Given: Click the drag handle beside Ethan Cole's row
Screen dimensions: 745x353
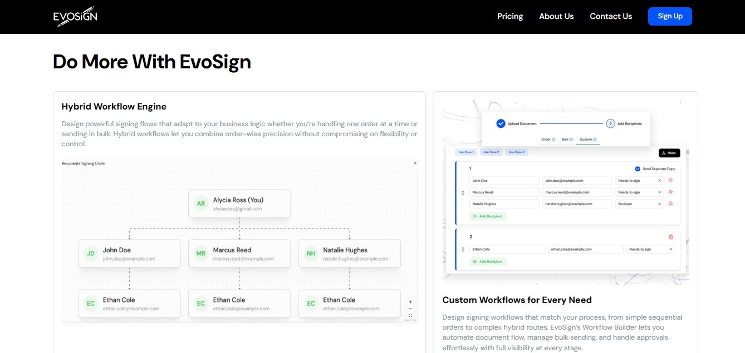Looking at the screenshot, I should 463,250.
